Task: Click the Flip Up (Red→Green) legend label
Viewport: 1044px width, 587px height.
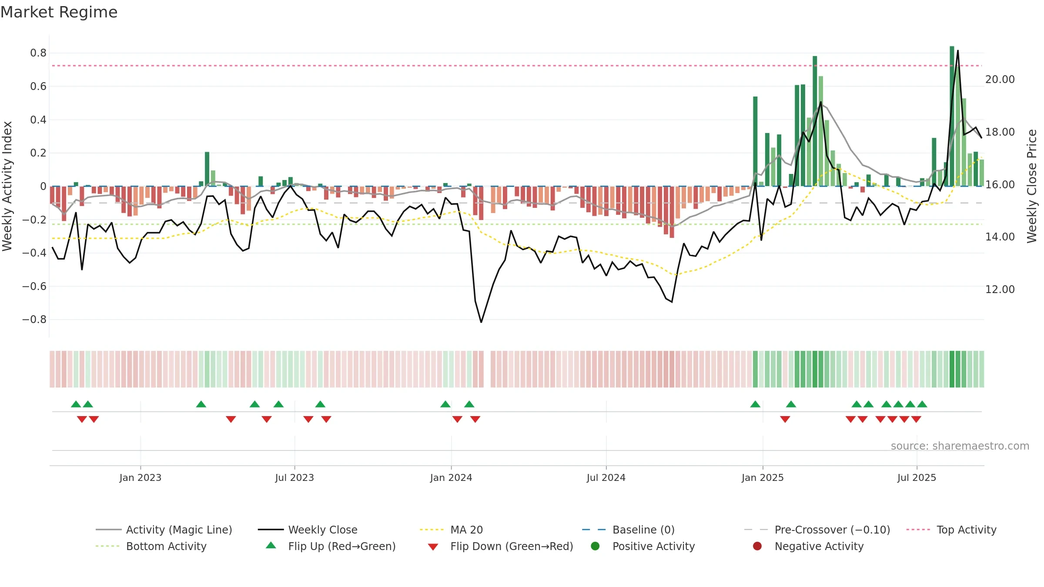Action: pos(342,546)
